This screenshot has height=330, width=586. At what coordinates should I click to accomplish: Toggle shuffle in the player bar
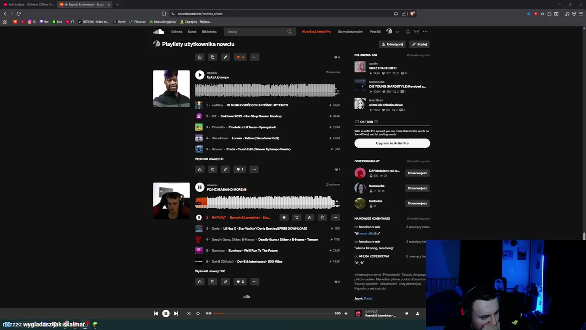pyautogui.click(x=189, y=313)
